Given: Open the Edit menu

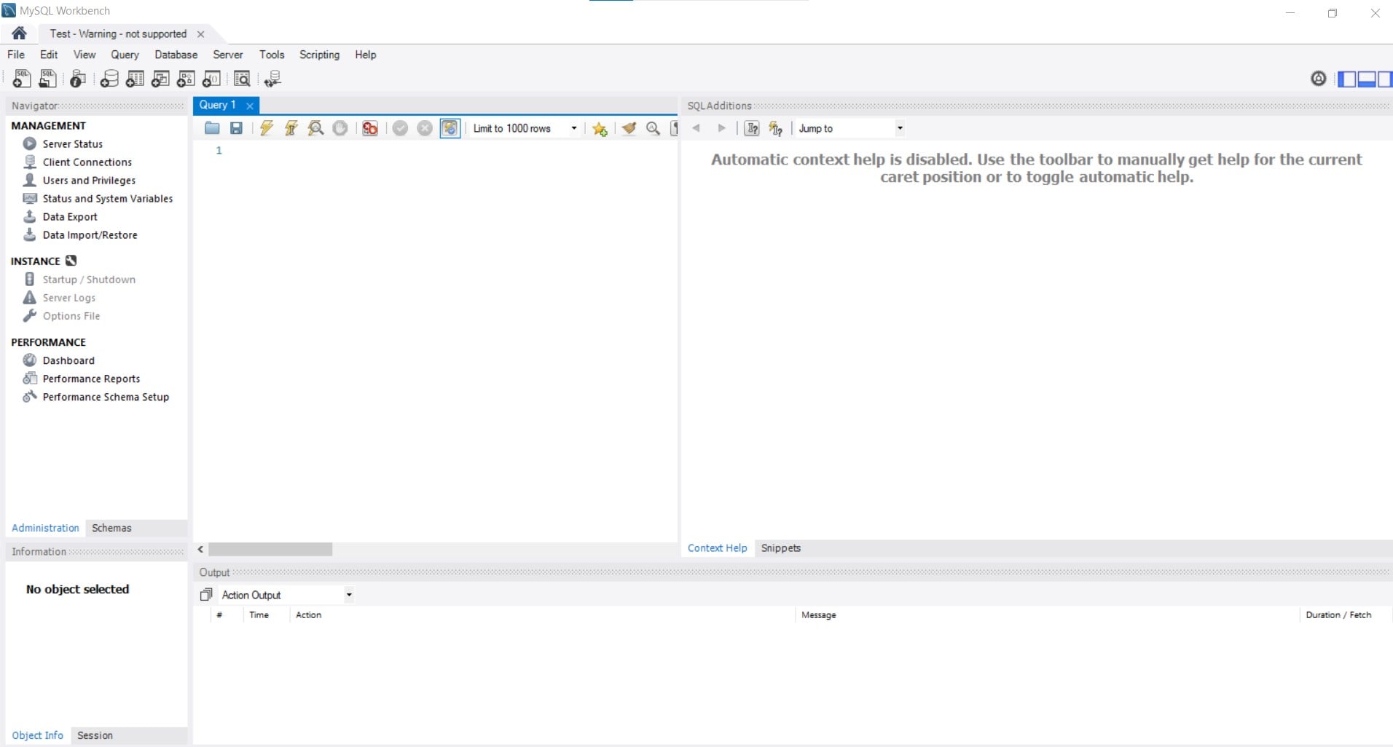Looking at the screenshot, I should [x=49, y=55].
